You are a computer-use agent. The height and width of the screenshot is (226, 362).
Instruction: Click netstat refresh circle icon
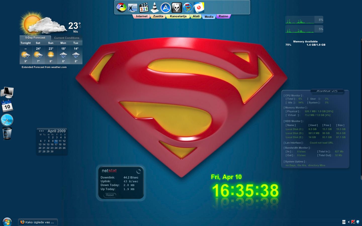[x=139, y=171]
